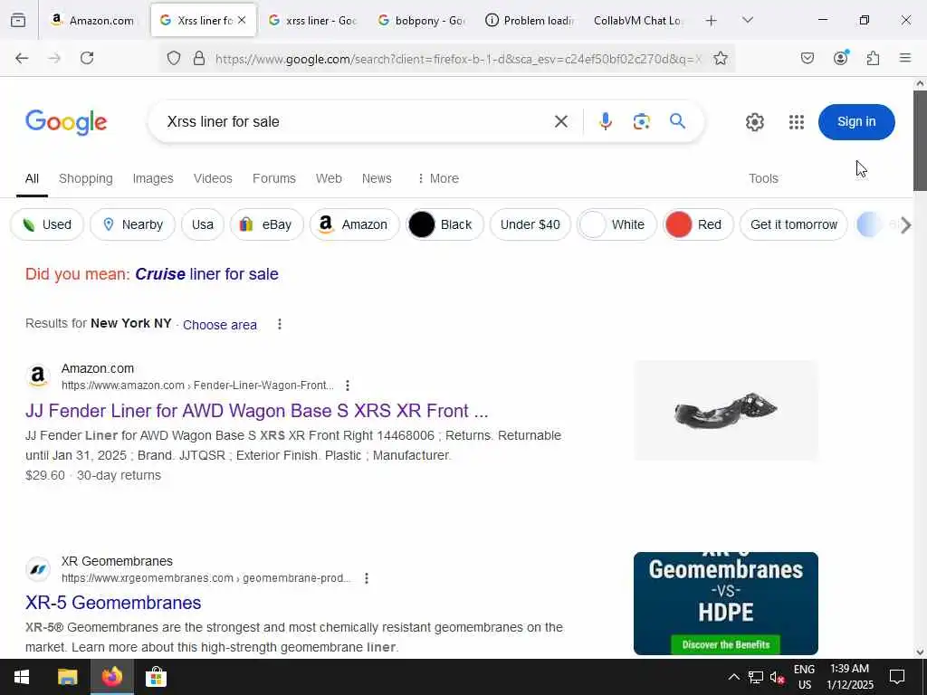Submit search with magnifier icon
The image size is (927, 695).
tap(677, 121)
